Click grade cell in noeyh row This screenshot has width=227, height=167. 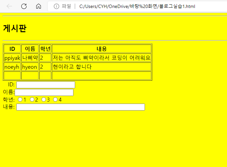(45, 67)
